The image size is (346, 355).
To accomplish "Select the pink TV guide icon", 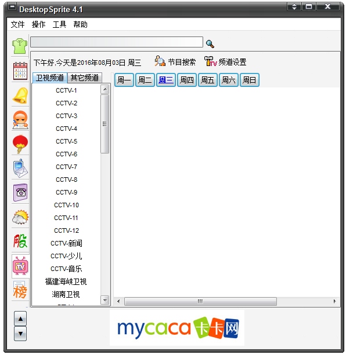I will 20,266.
